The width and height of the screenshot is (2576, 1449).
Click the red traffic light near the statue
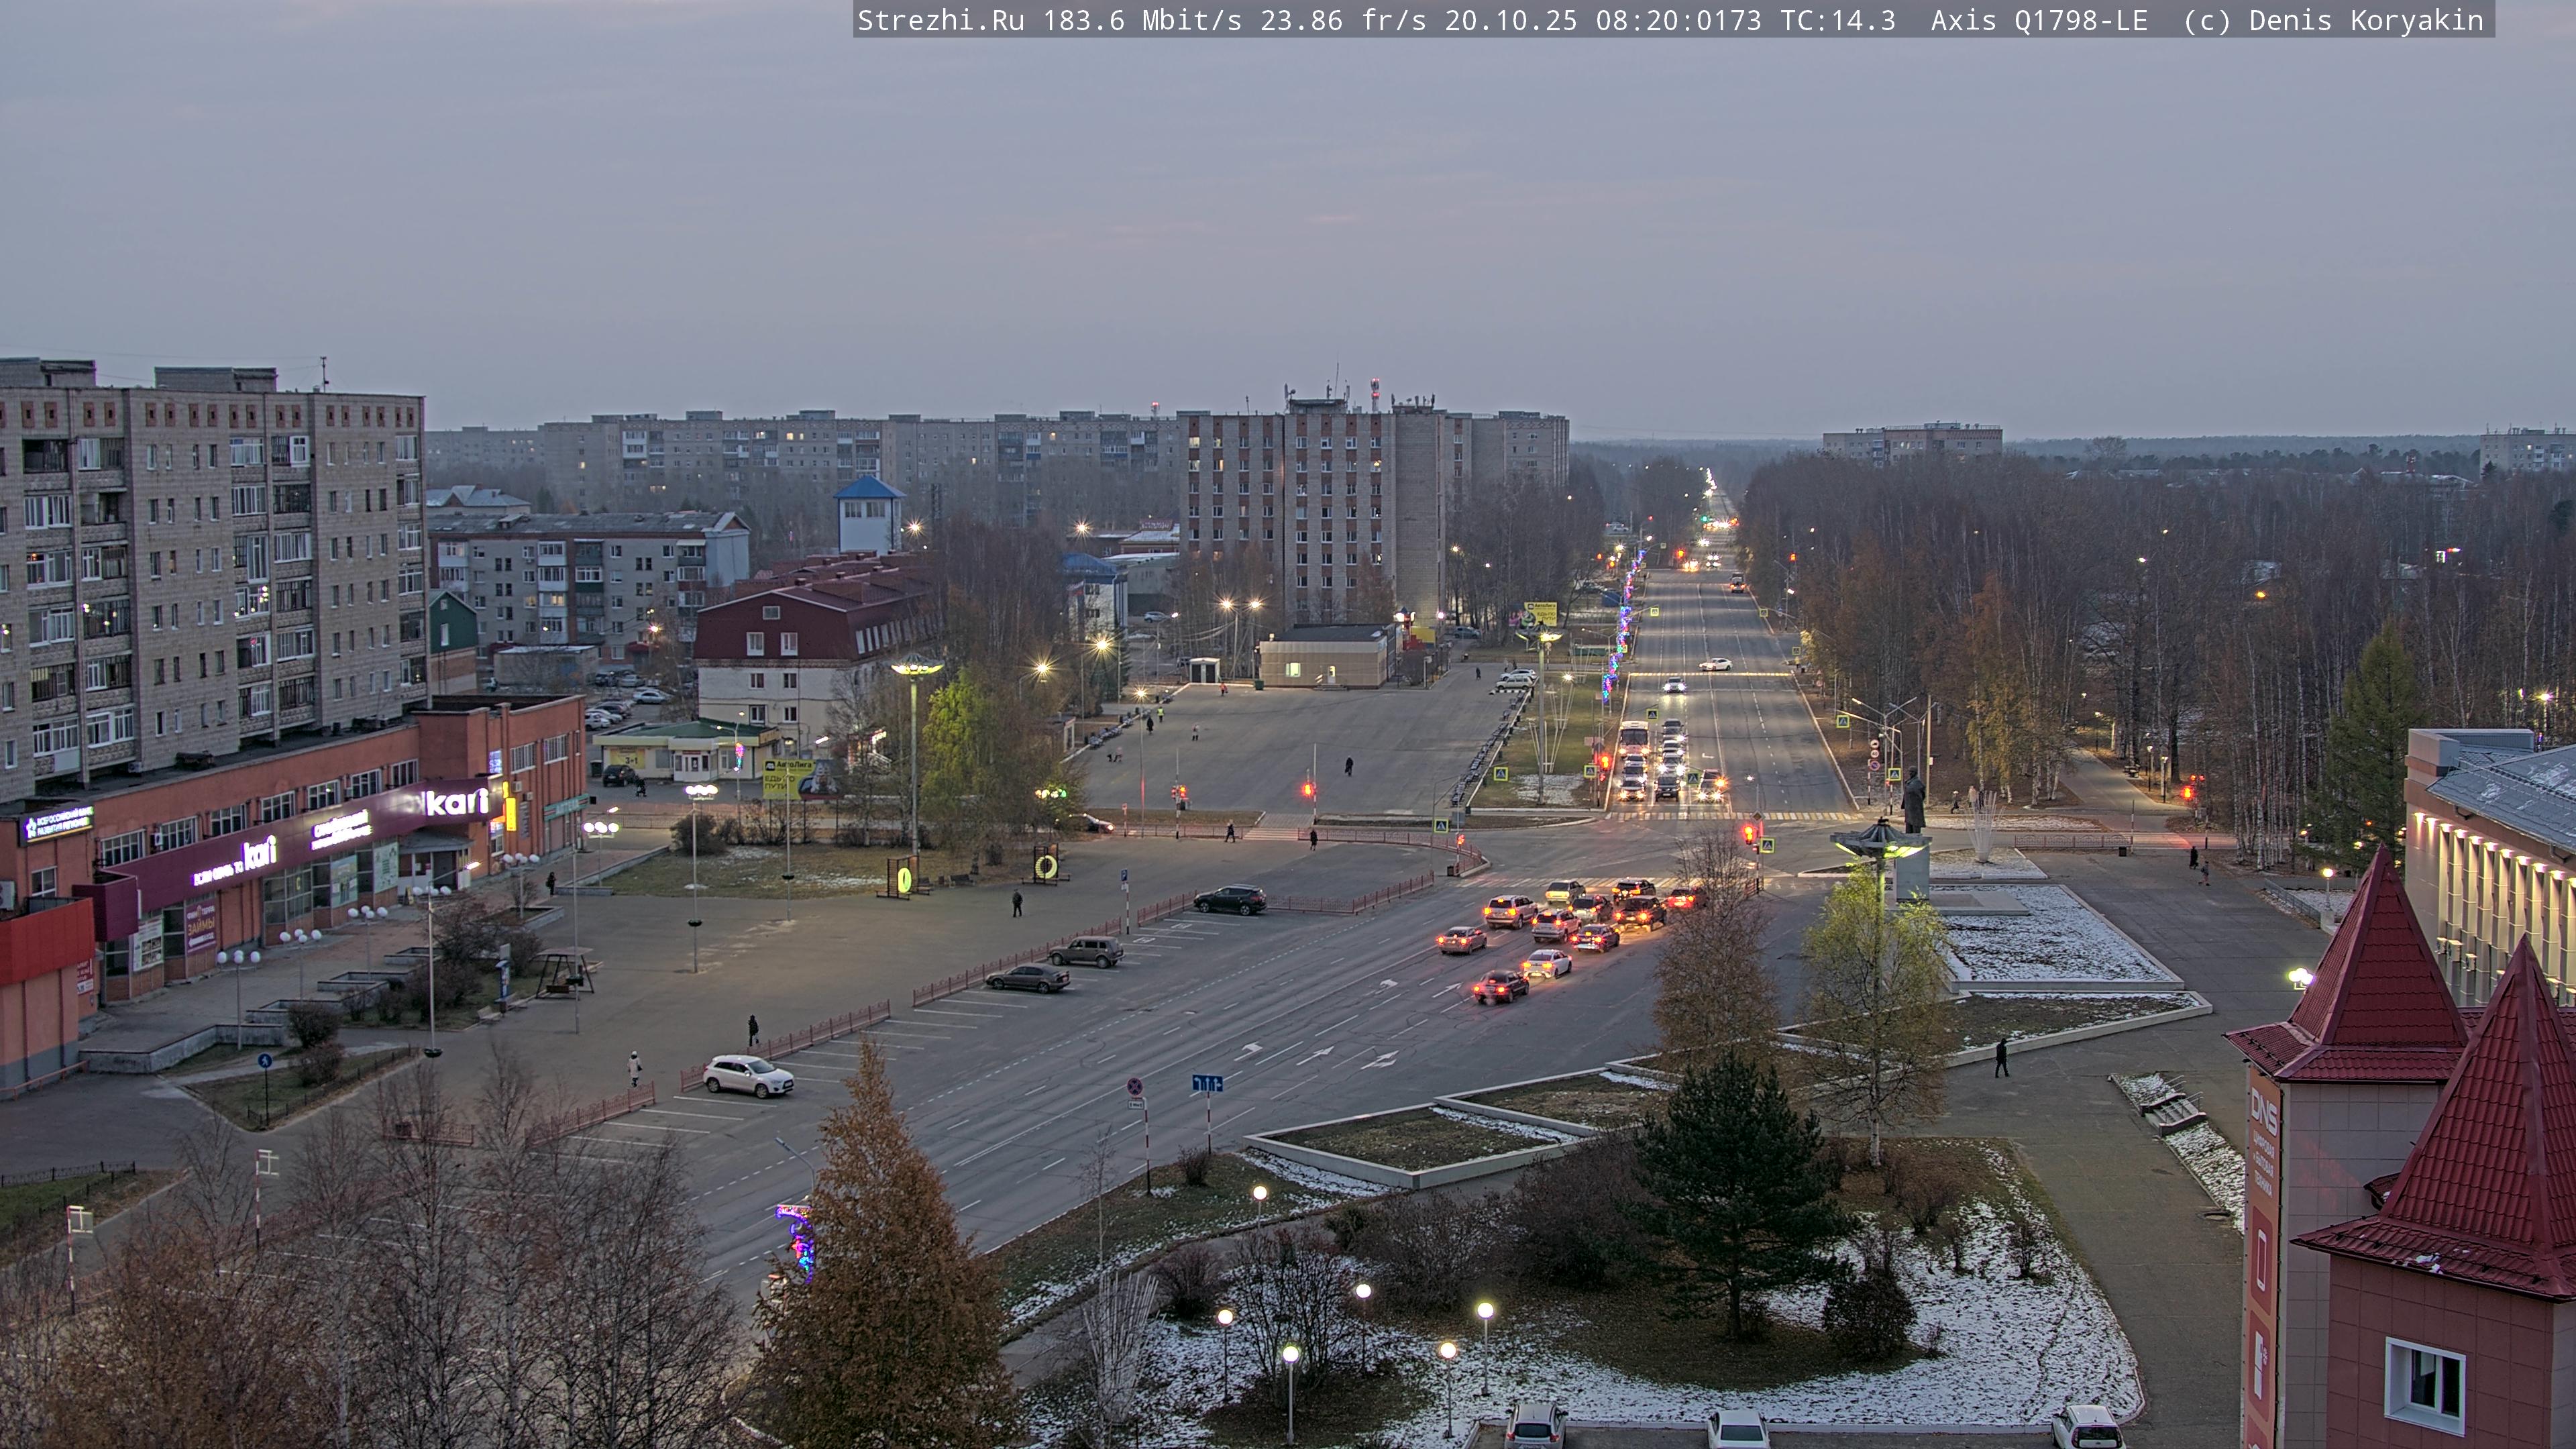pos(1748,832)
